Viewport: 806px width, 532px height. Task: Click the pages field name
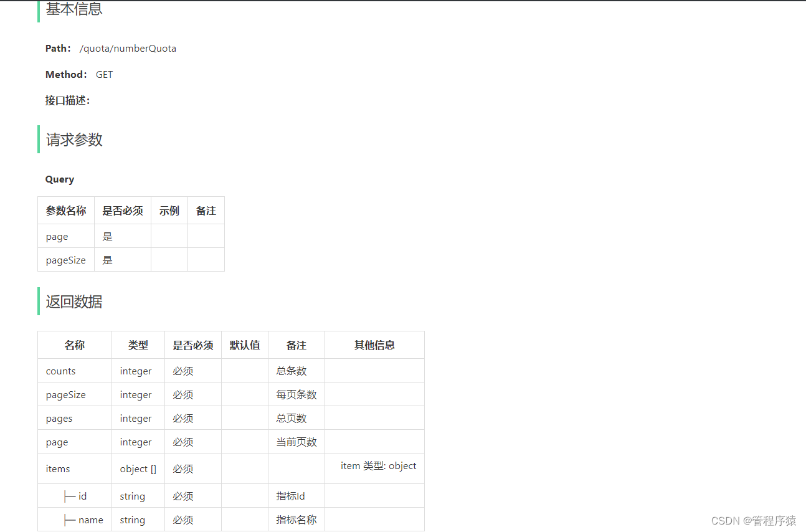[x=59, y=419]
